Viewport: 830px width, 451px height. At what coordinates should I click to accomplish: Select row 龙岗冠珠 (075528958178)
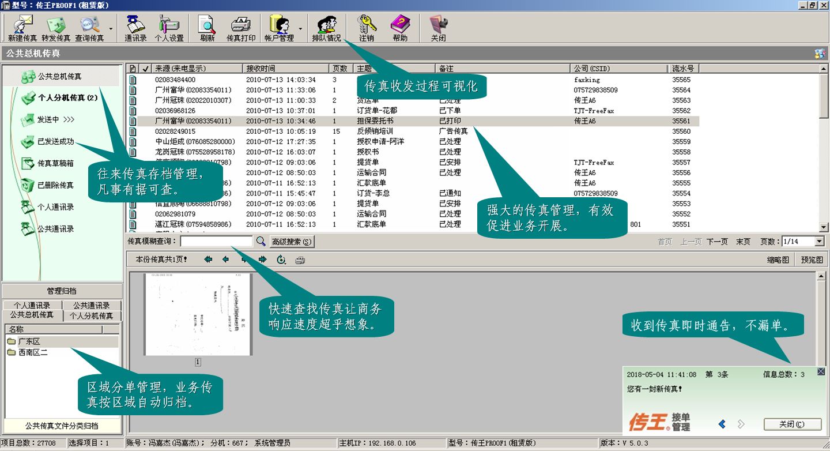pyautogui.click(x=413, y=152)
